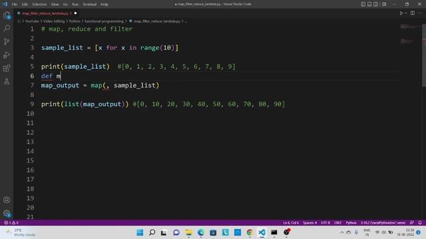
Task: Open the Customize Layout icon
Action: point(384,4)
